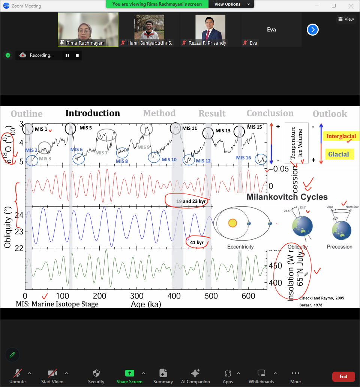The height and width of the screenshot is (387, 360).
Task: Click the green pencil annotate button
Action: pos(12,354)
